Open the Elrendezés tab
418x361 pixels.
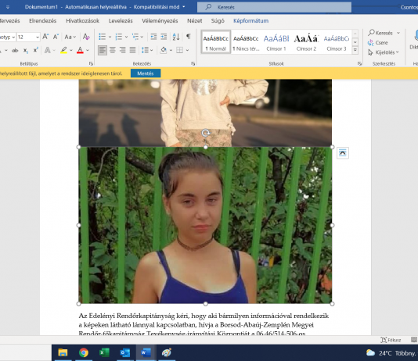[x=42, y=21]
